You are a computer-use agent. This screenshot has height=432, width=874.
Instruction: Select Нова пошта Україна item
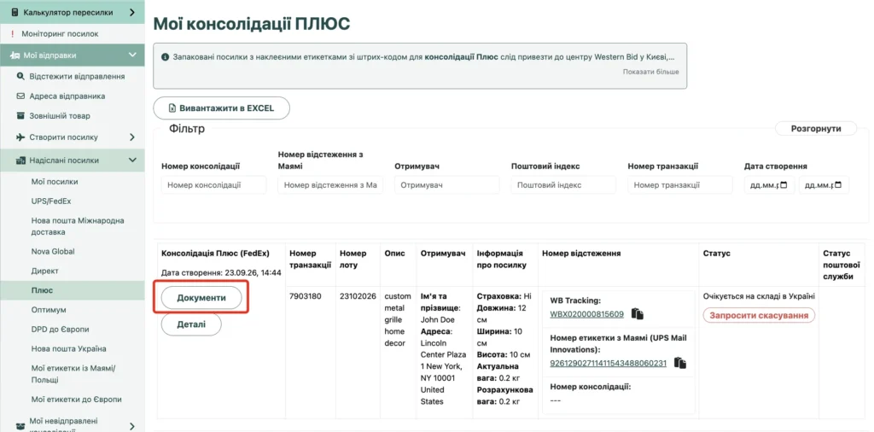click(x=68, y=349)
